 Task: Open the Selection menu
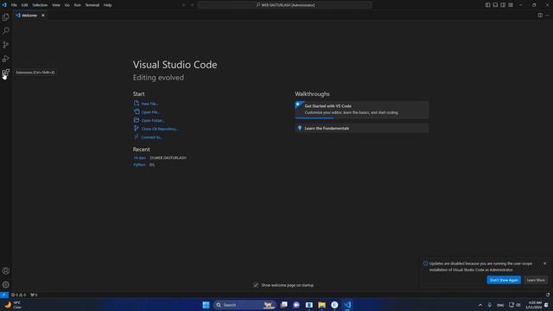pos(40,5)
